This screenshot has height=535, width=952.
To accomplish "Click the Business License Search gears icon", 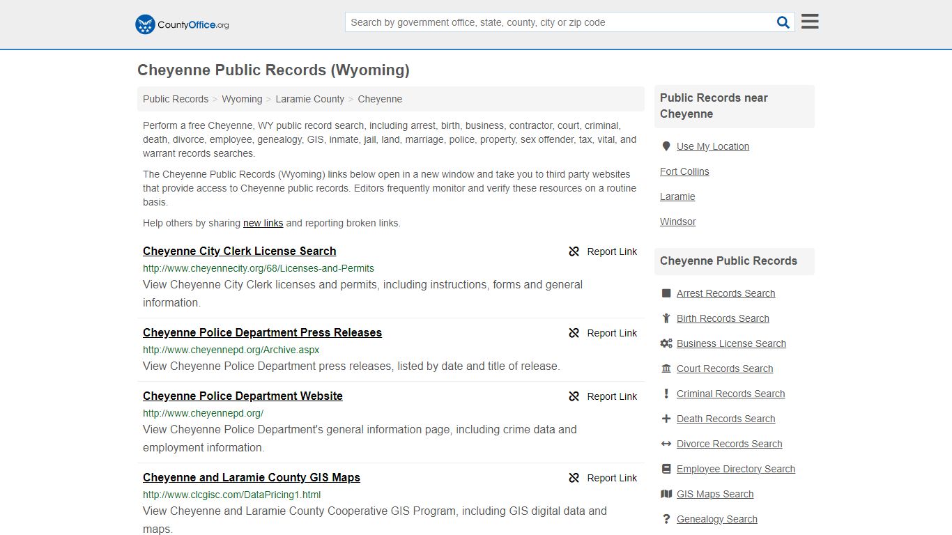I will (666, 343).
